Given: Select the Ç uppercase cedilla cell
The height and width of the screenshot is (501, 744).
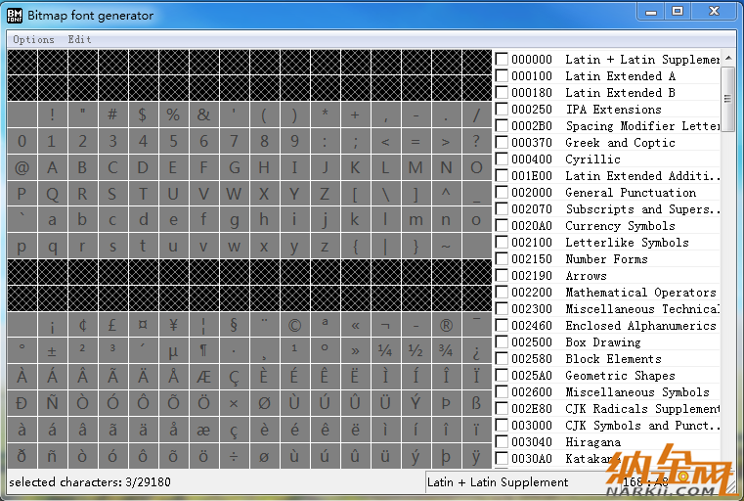Looking at the screenshot, I should 234,378.
